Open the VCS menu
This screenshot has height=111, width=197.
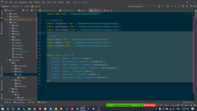(54, 2)
